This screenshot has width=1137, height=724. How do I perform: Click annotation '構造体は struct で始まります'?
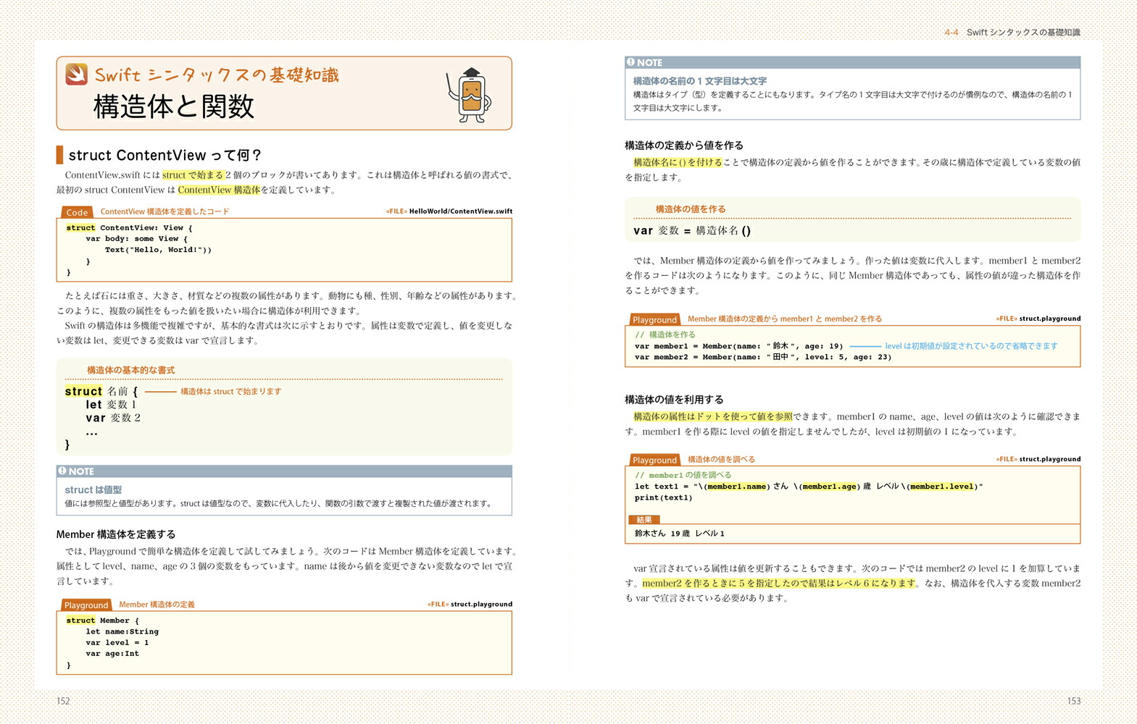click(x=230, y=391)
